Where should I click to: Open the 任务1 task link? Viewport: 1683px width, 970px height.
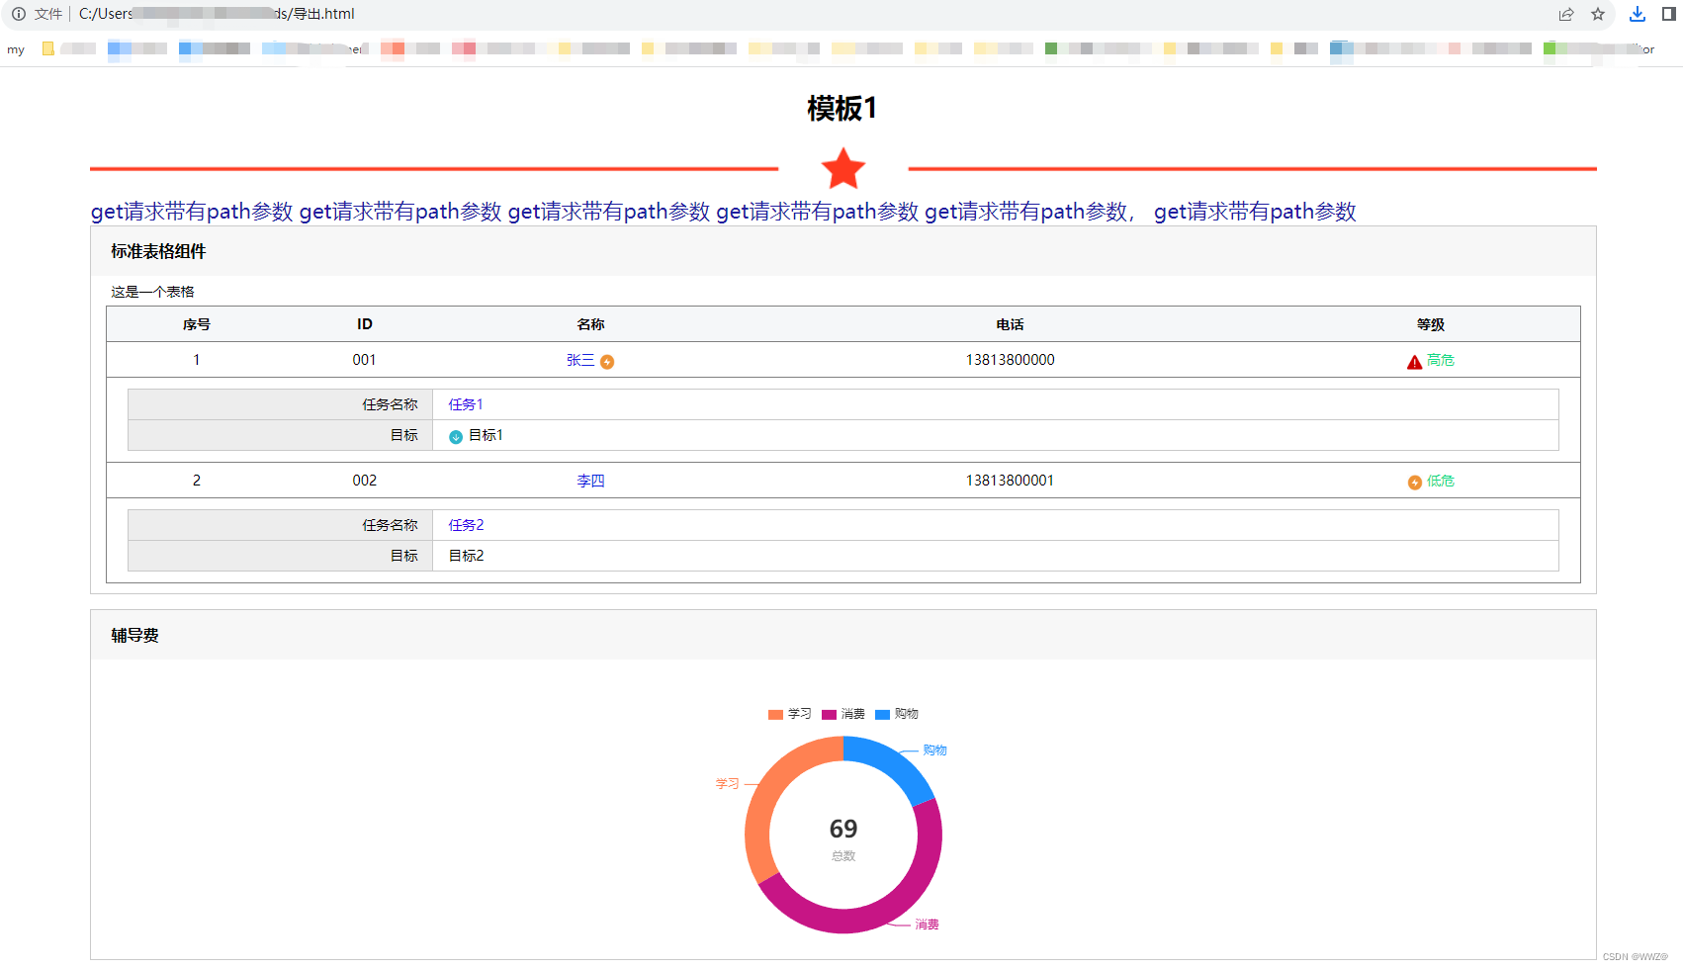coord(466,404)
